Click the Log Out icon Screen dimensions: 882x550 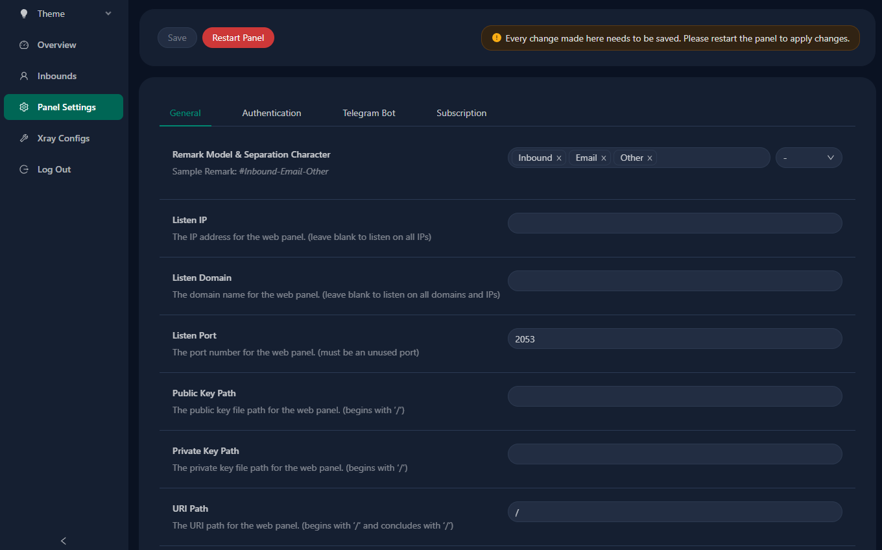click(24, 169)
